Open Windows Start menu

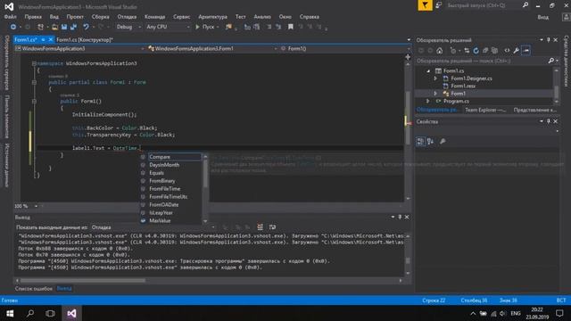(x=10, y=313)
